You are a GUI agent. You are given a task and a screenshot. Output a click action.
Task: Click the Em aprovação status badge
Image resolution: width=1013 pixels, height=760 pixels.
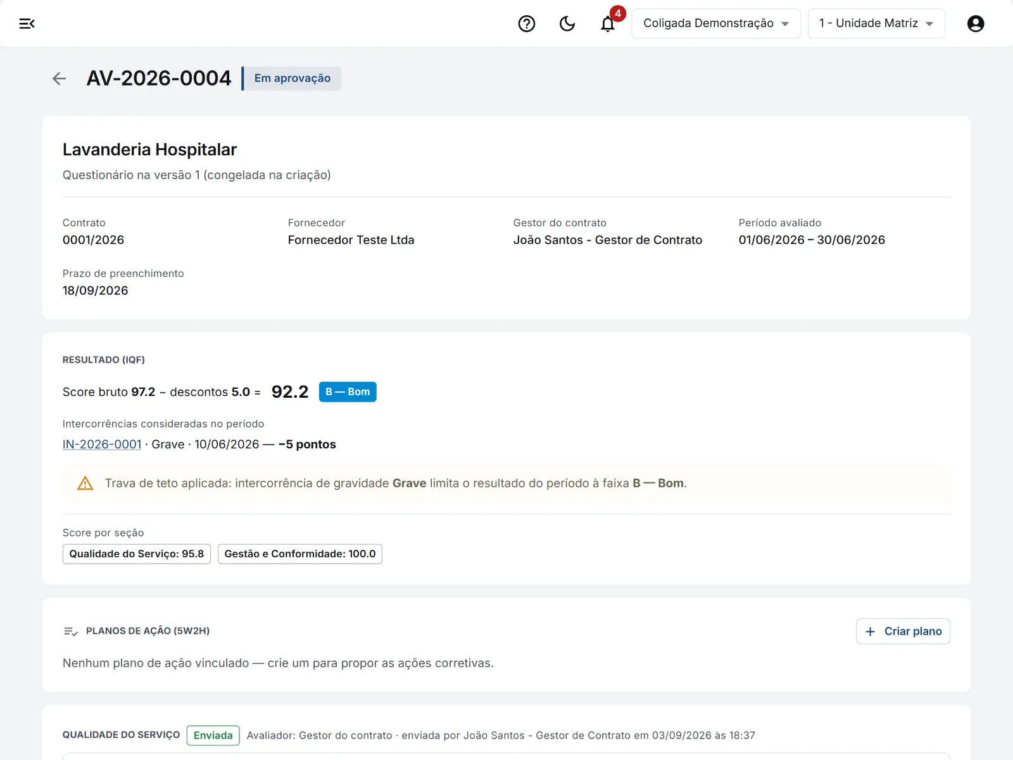point(293,79)
